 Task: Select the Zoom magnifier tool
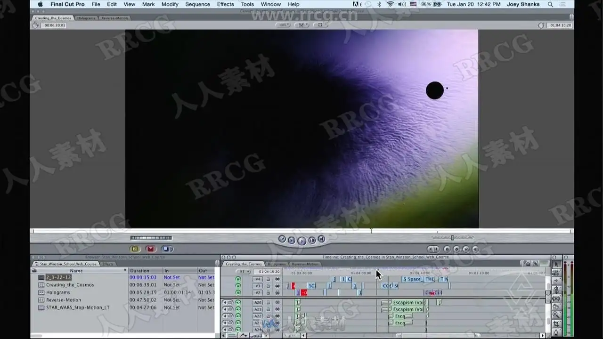(x=556, y=315)
